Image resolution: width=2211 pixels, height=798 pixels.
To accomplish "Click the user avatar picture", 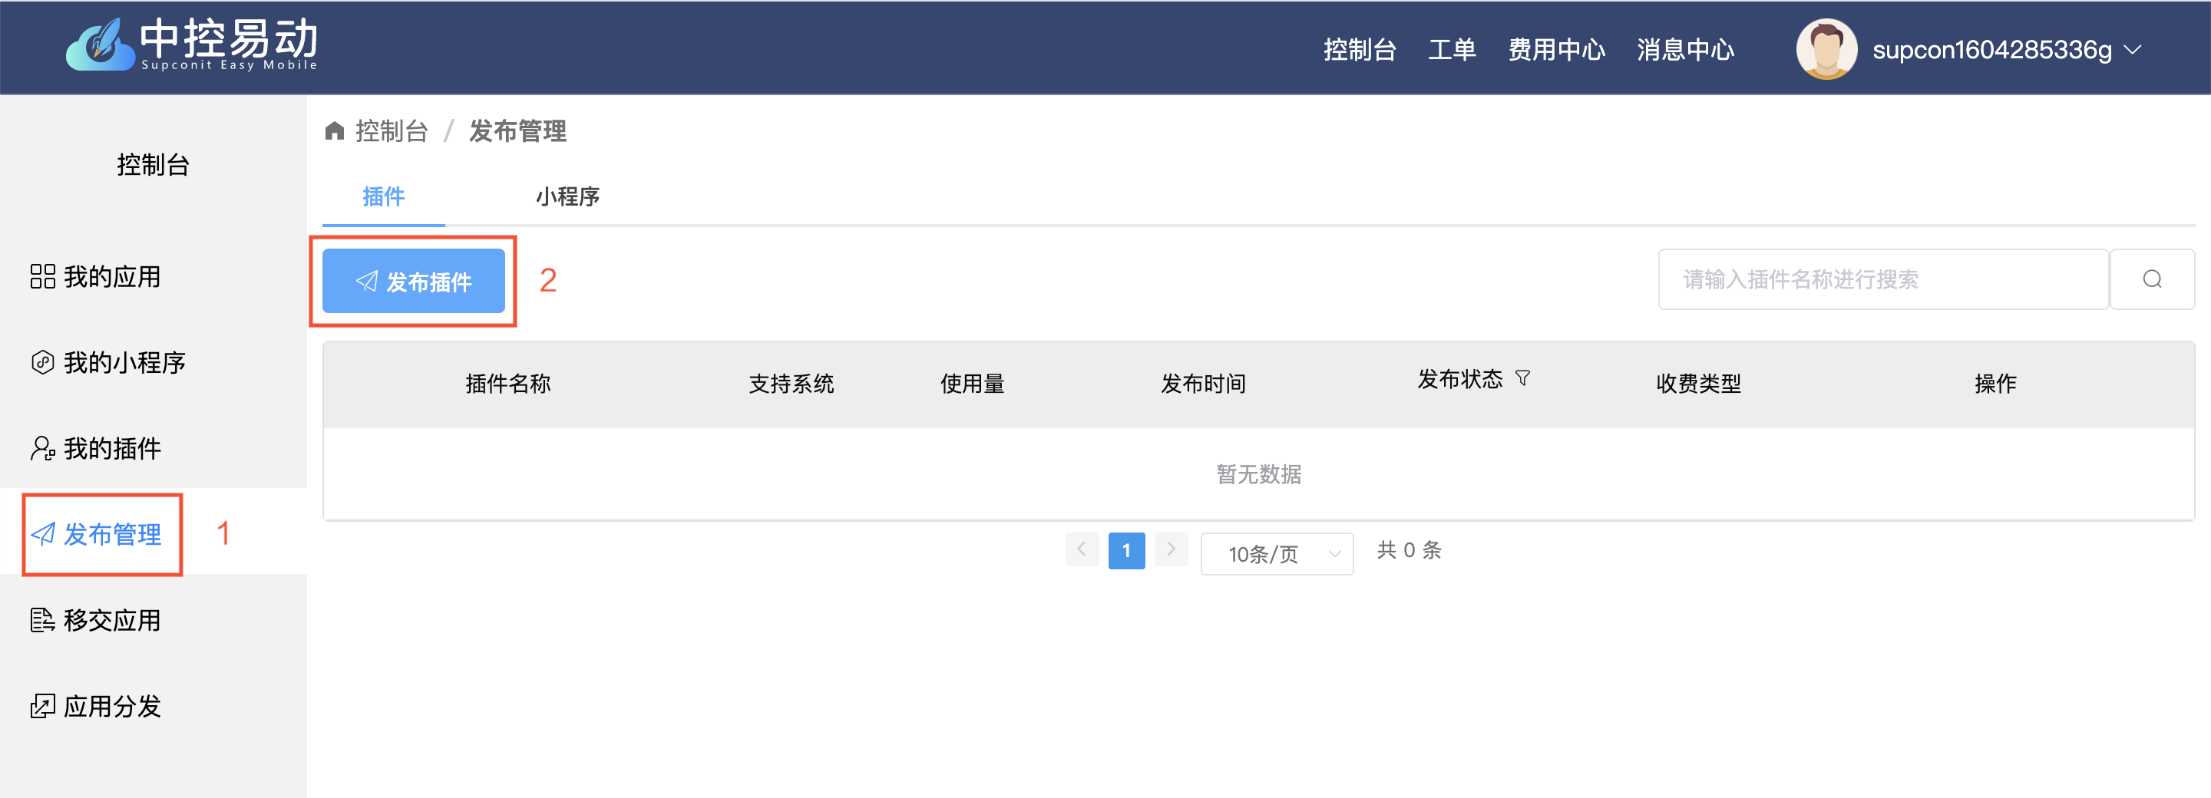I will tap(1826, 49).
